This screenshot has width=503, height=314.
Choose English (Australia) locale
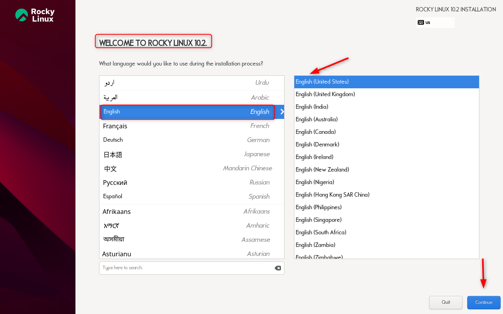pyautogui.click(x=387, y=119)
